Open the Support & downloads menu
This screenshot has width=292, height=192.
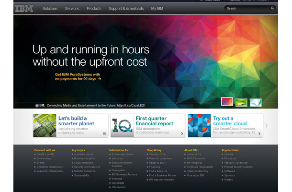[126, 9]
